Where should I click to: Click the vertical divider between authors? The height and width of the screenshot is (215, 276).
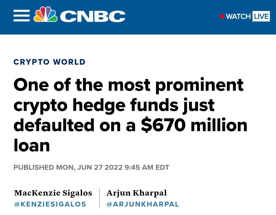coord(99,199)
